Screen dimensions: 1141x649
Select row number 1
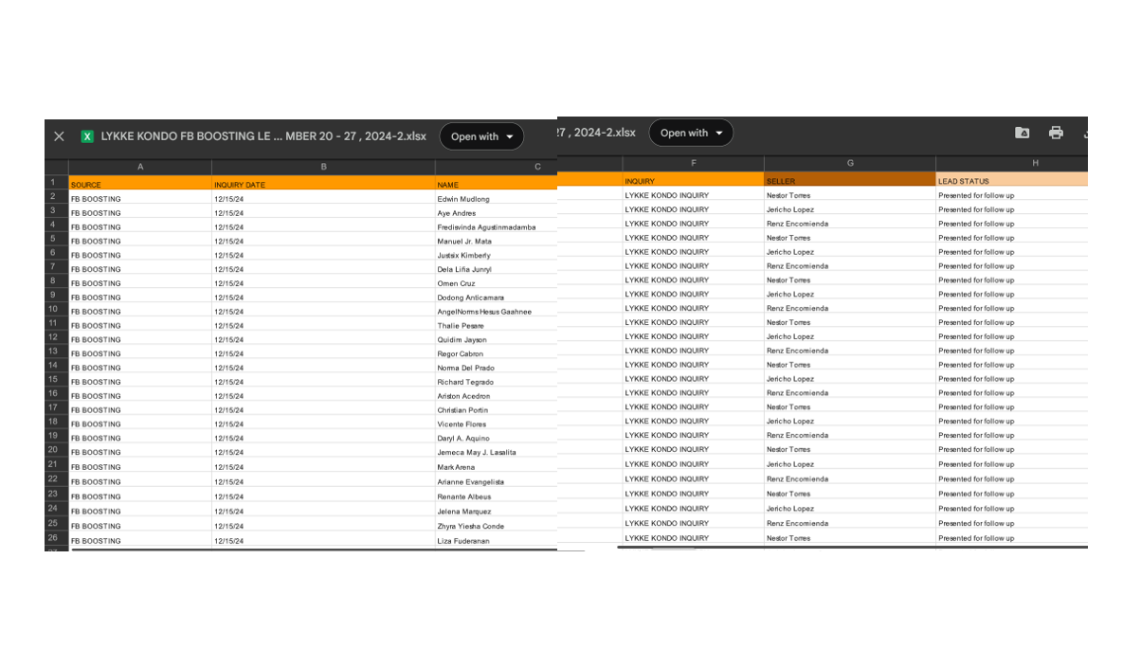coord(56,182)
